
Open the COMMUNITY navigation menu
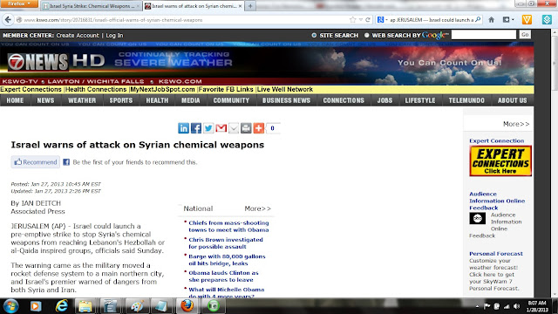[231, 100]
